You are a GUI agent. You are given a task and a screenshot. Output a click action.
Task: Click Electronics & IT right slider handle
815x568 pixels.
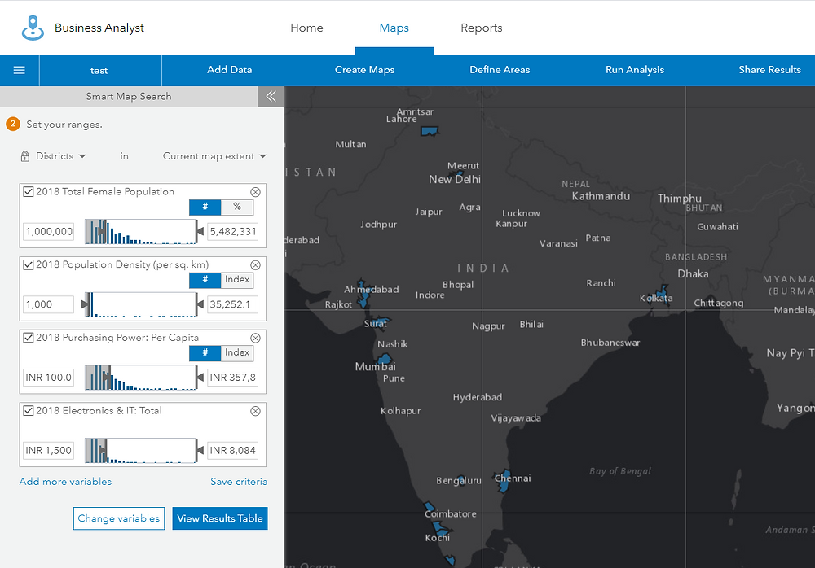200,451
